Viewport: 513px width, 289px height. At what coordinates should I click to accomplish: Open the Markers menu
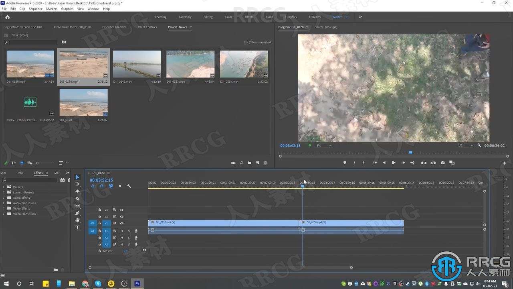point(52,9)
